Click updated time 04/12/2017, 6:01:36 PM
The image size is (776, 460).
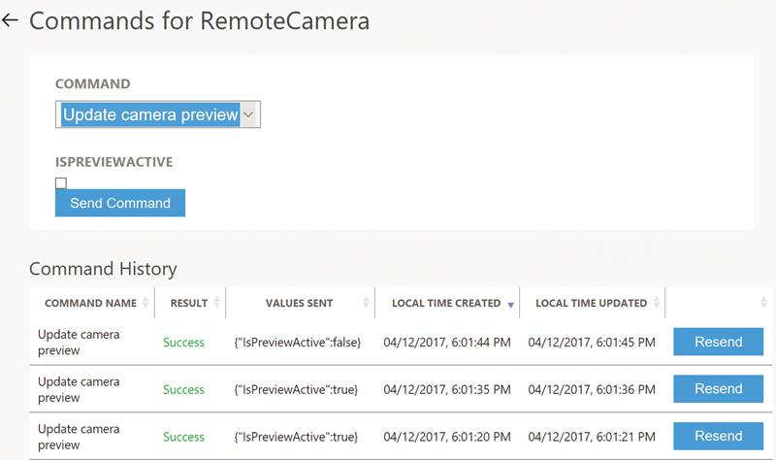tap(592, 390)
